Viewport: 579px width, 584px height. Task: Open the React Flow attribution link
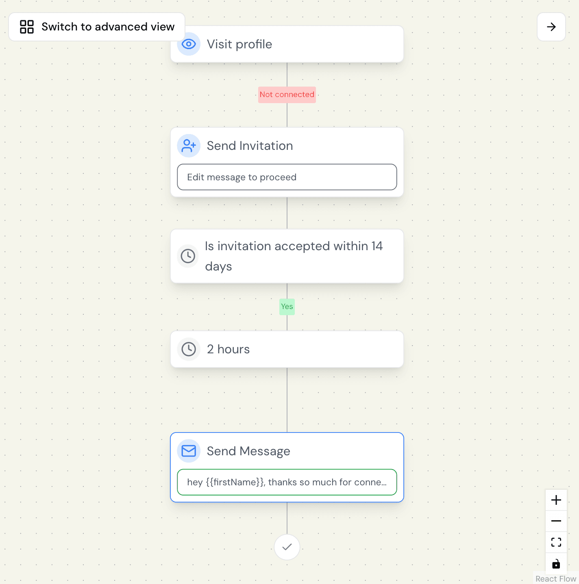click(555, 579)
